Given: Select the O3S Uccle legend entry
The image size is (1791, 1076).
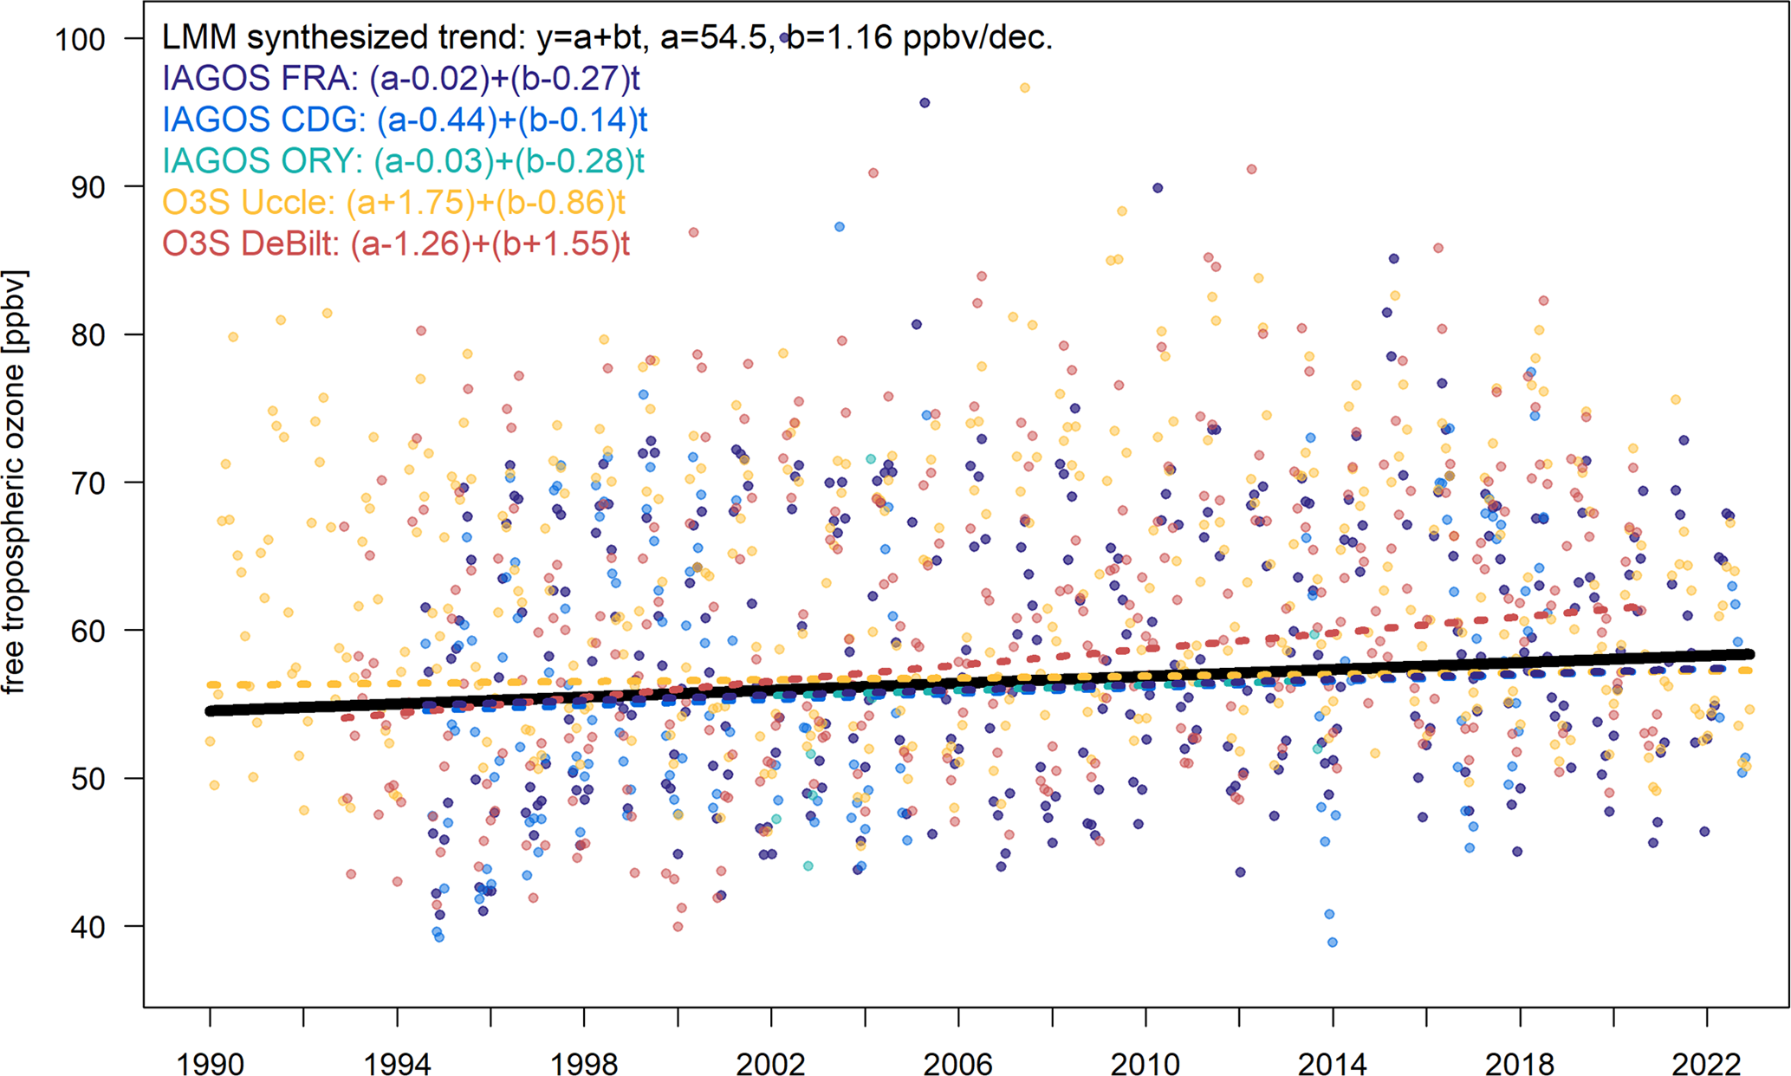Looking at the screenshot, I should pos(393,203).
